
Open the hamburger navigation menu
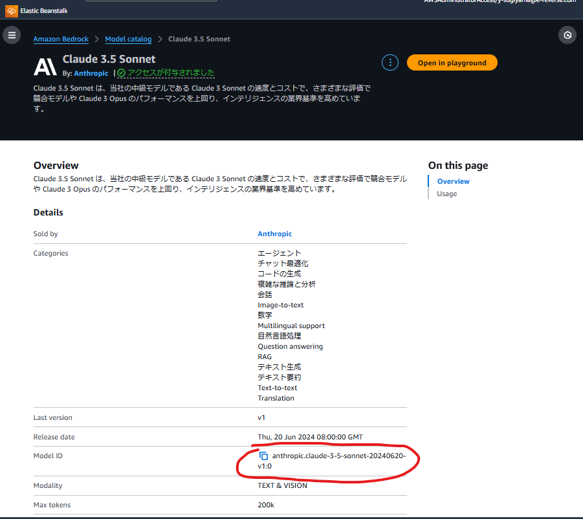pyautogui.click(x=12, y=36)
